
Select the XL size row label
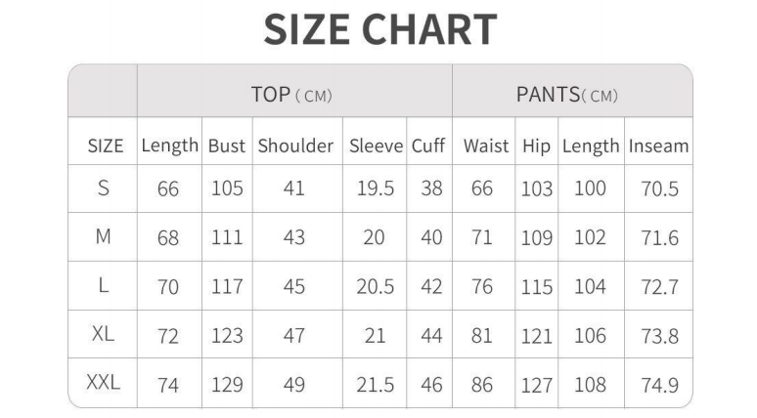point(103,334)
